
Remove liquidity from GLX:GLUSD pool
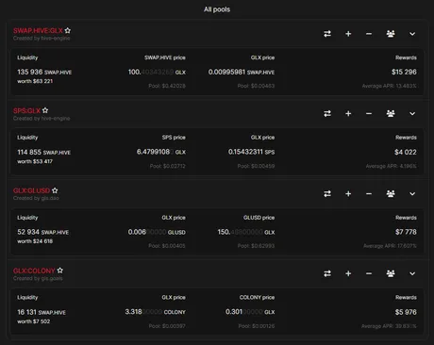[369, 193]
